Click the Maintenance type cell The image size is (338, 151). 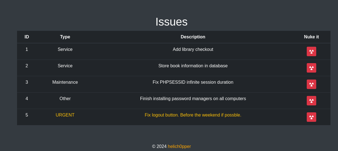(x=65, y=82)
